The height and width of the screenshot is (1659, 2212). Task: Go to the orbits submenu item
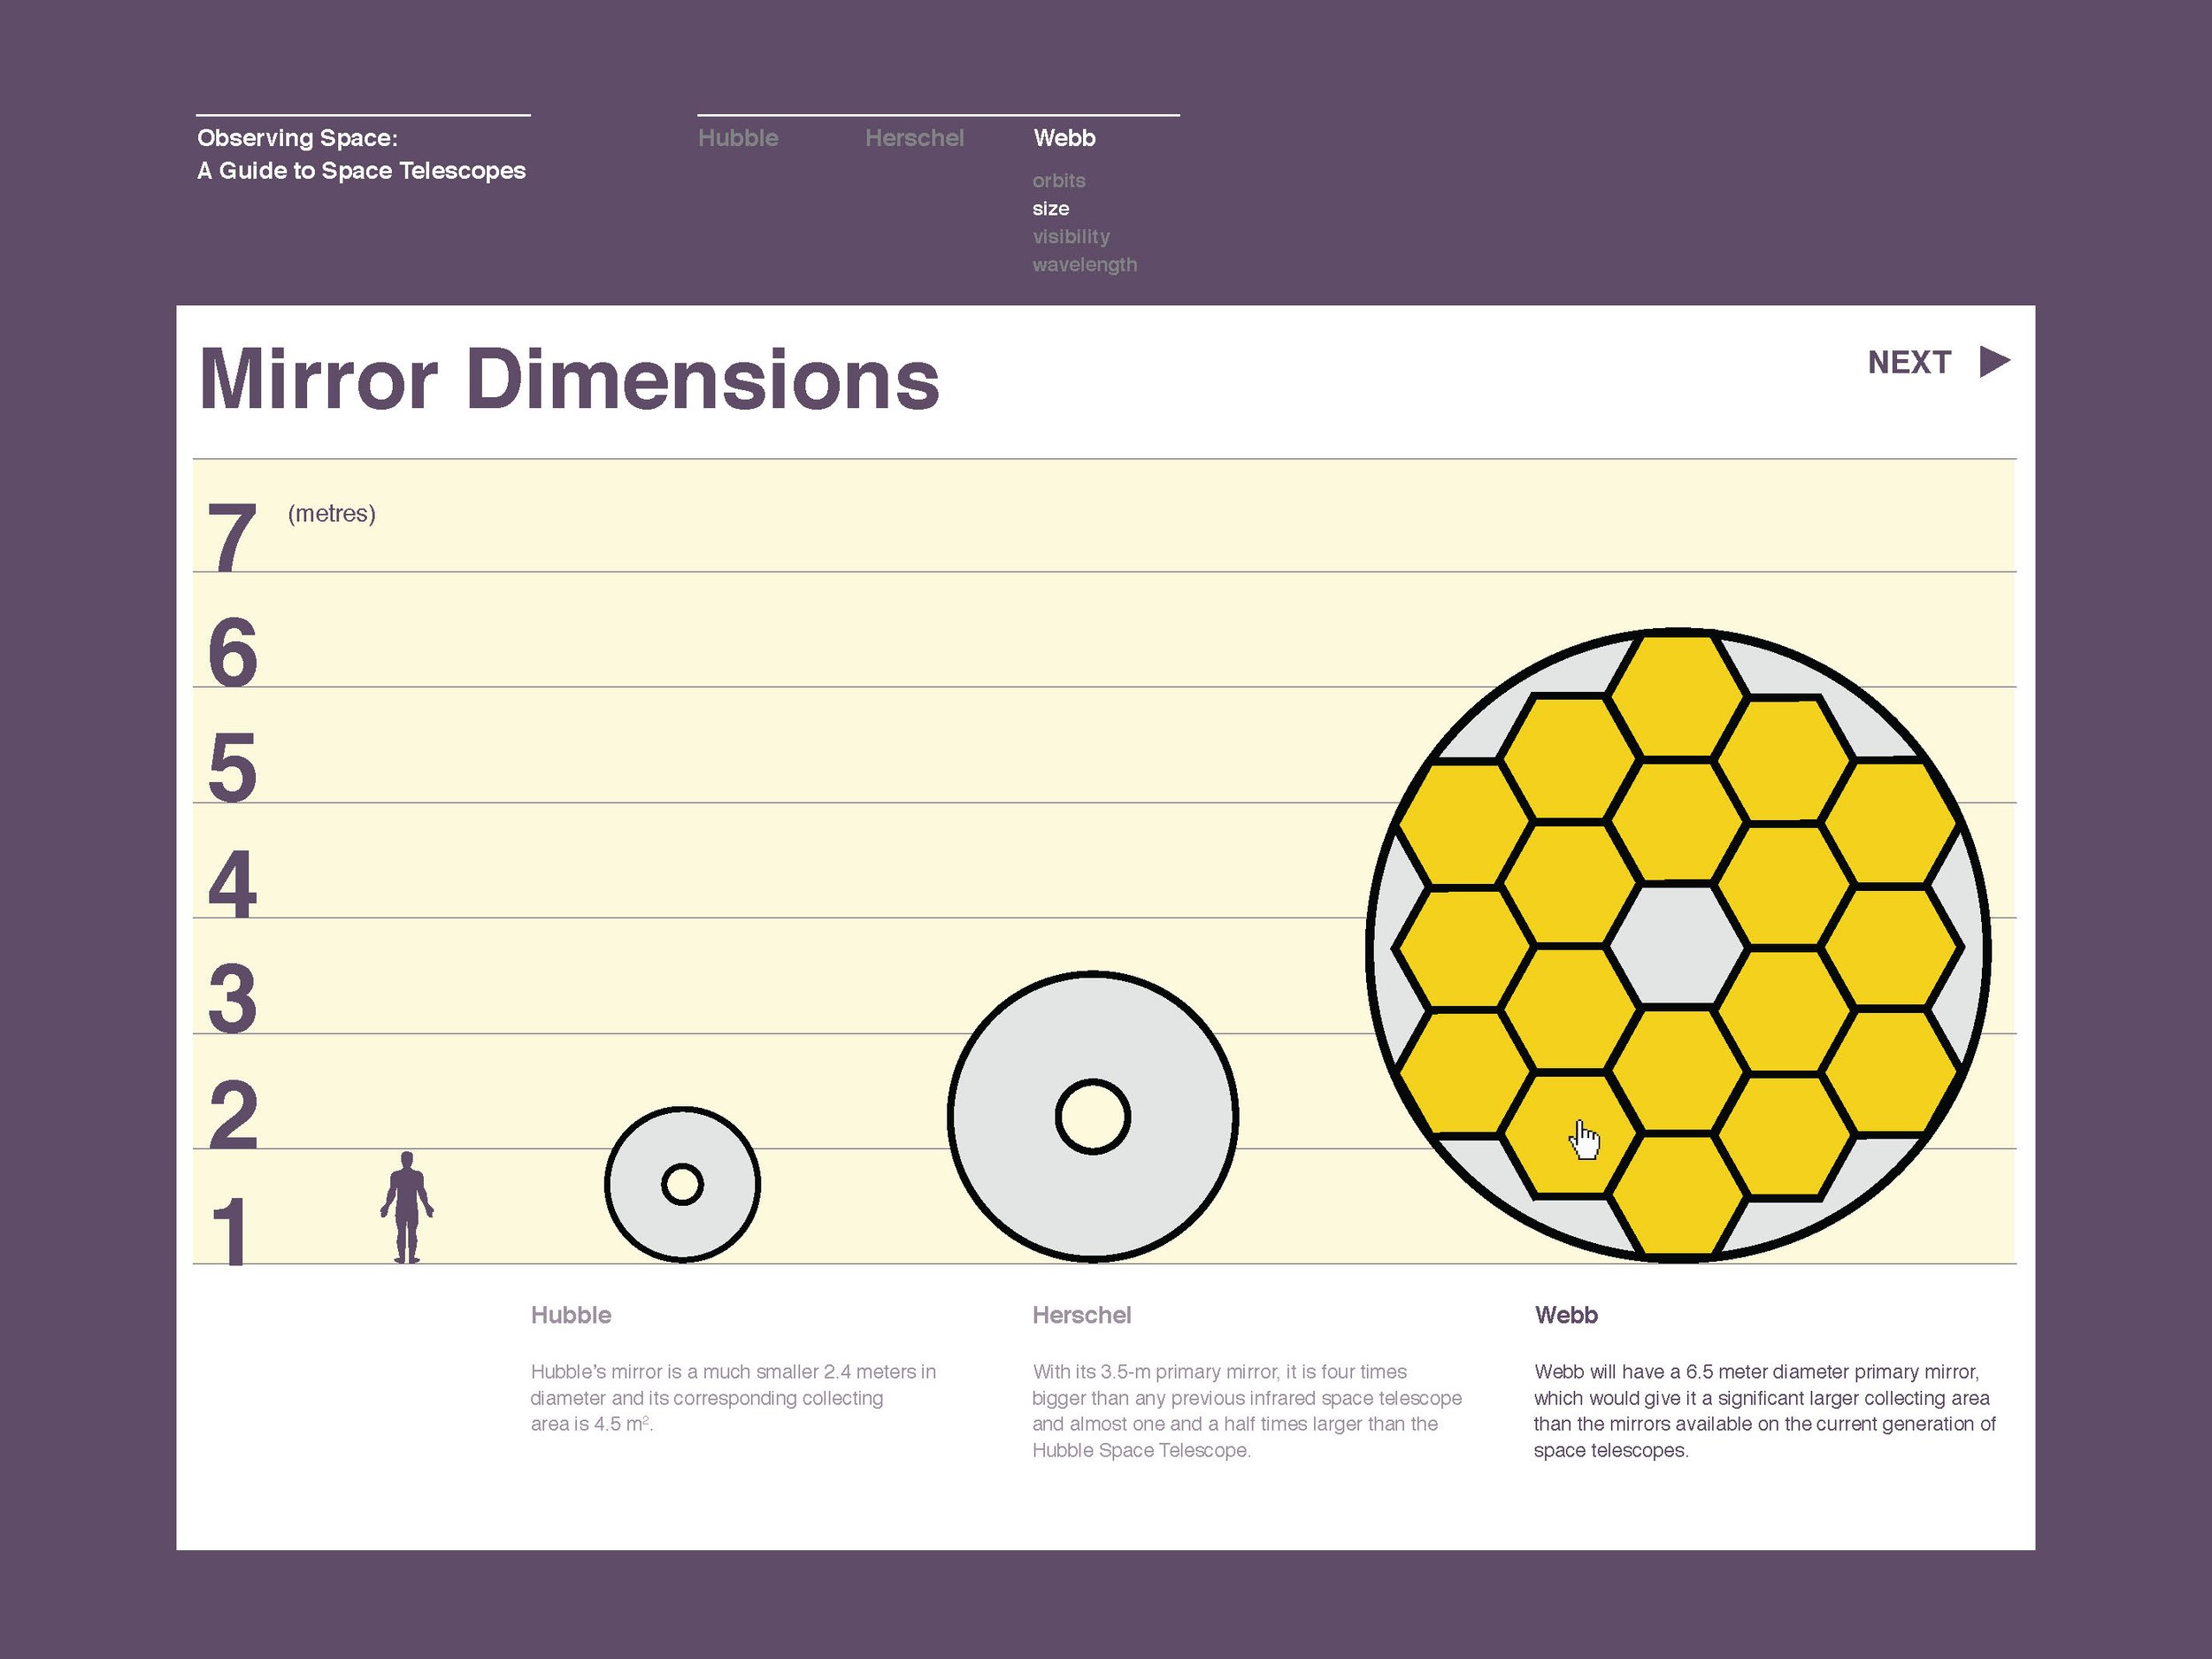(x=1059, y=181)
